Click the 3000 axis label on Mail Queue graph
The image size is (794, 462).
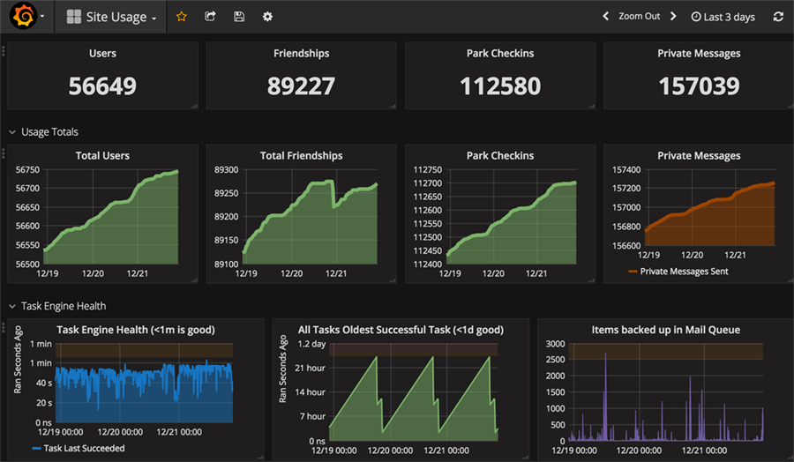pos(556,344)
